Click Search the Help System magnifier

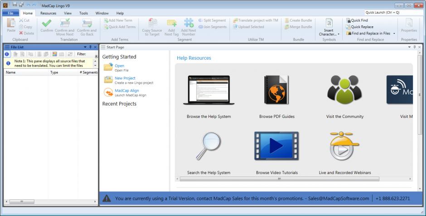point(208,146)
